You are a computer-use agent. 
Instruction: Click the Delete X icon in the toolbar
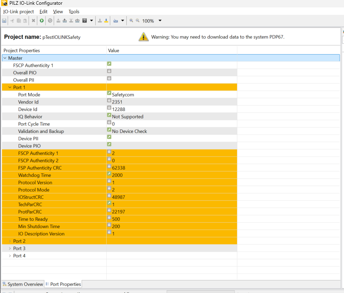33,21
